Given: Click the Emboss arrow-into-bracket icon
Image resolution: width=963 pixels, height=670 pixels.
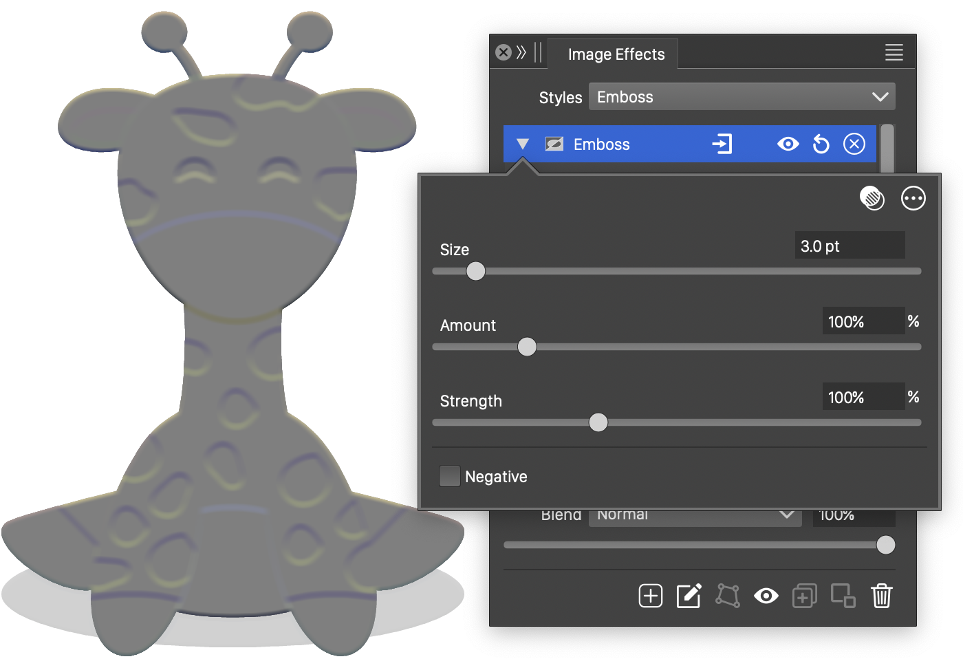Looking at the screenshot, I should pyautogui.click(x=722, y=144).
